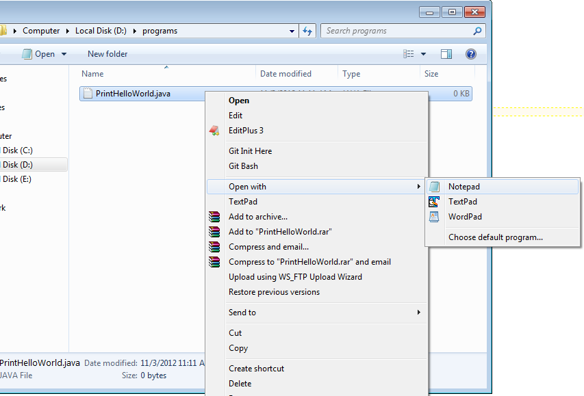
Task: Select Choose default program option
Action: click(496, 237)
